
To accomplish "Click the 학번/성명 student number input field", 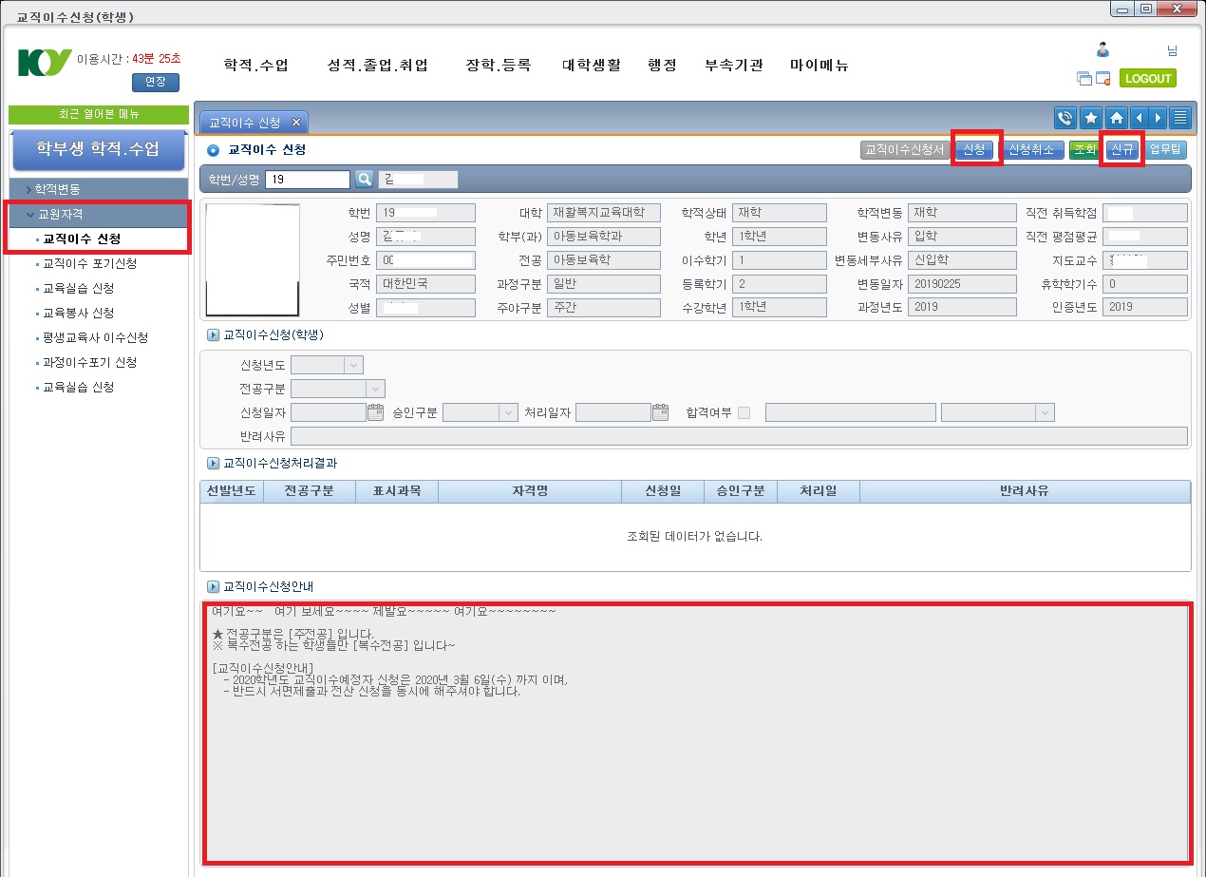I will [x=308, y=180].
